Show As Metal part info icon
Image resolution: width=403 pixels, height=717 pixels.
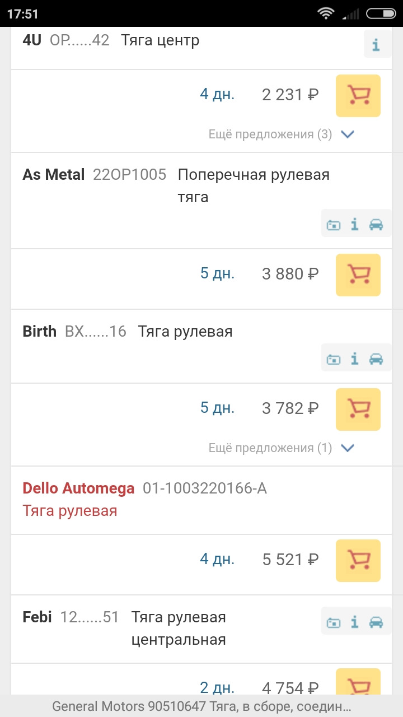(x=355, y=225)
